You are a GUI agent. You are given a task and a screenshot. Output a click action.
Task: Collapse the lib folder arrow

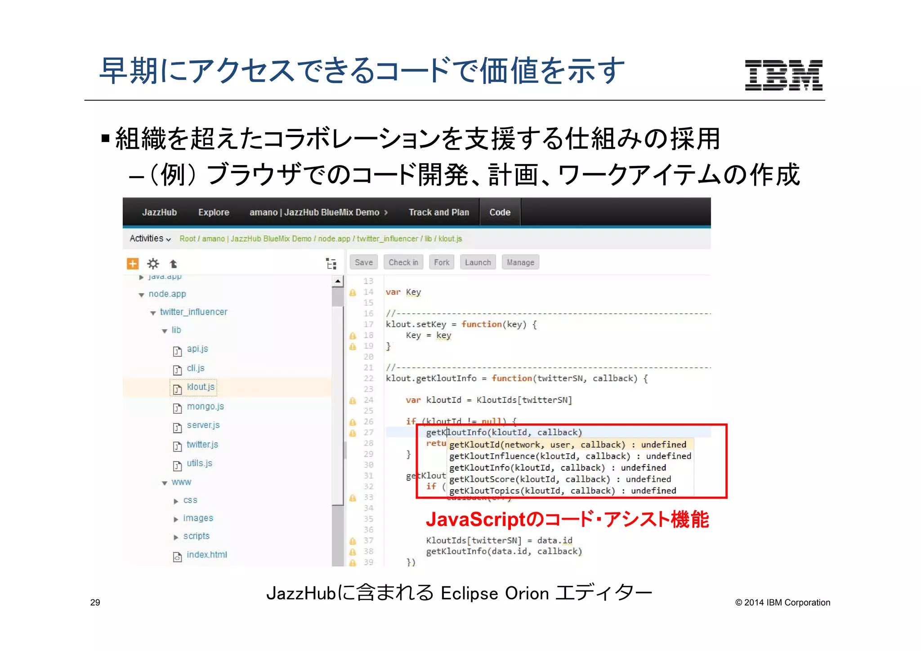pos(165,331)
